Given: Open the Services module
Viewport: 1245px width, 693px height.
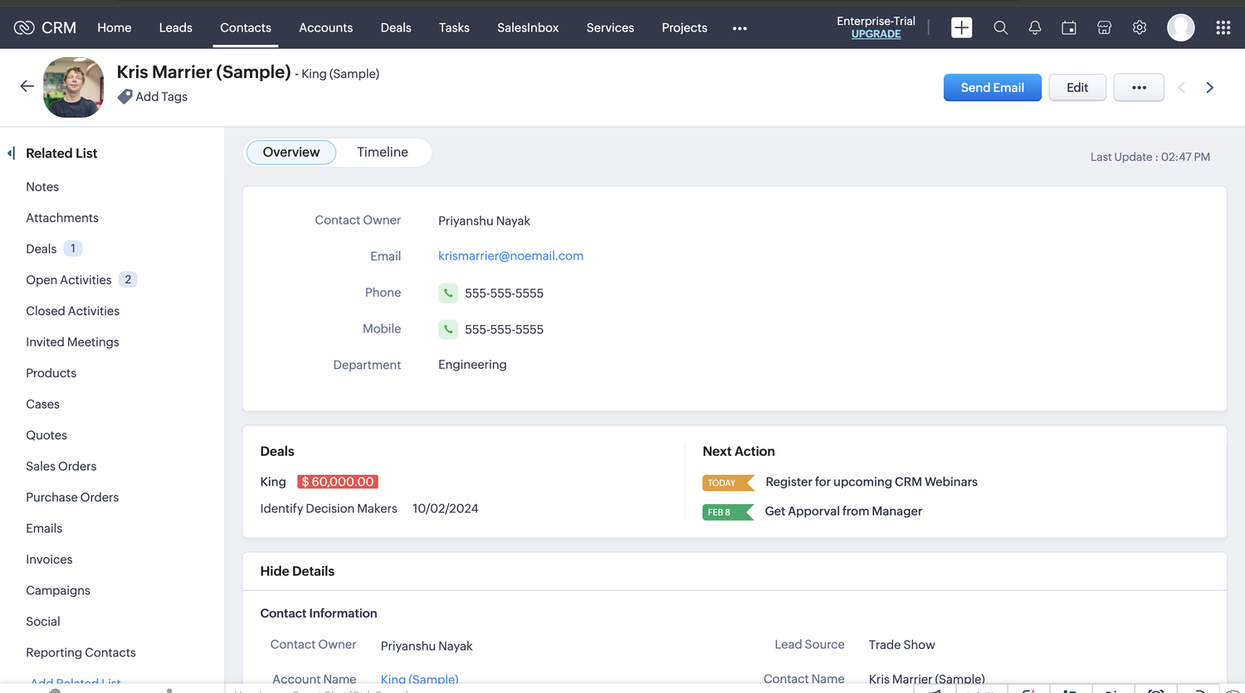Looking at the screenshot, I should 610,27.
